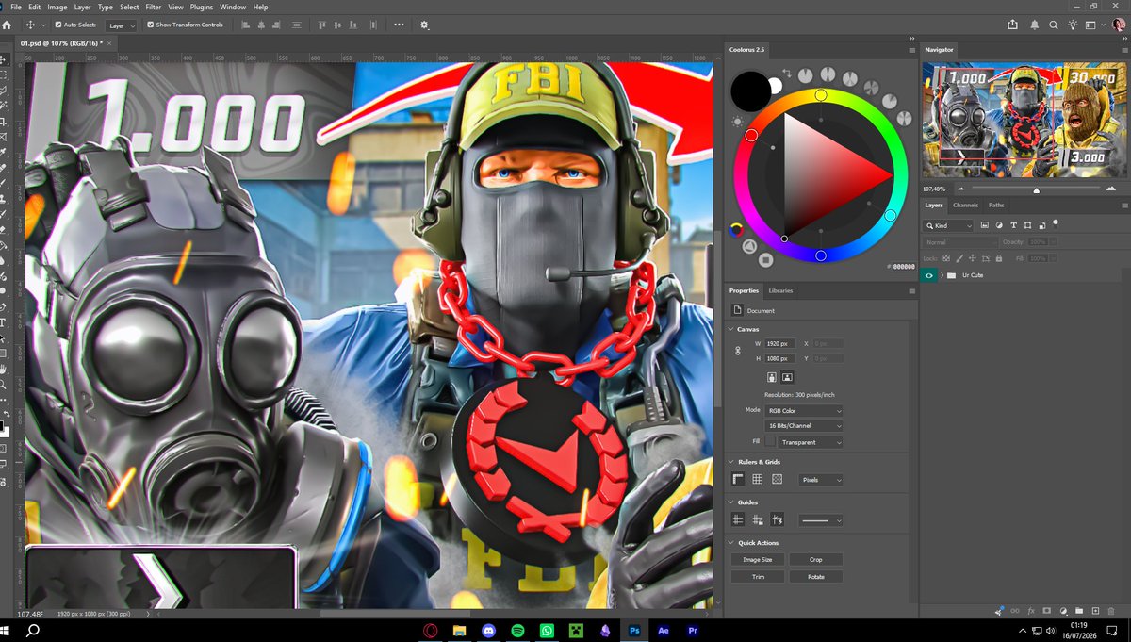Toggle view guides icon in Guides
1131x642 pixels.
point(739,520)
